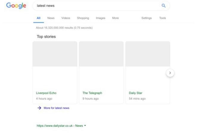This screenshot has height=134, width=197.
Task: Open the Daily Star story image
Action: [x=148, y=54]
